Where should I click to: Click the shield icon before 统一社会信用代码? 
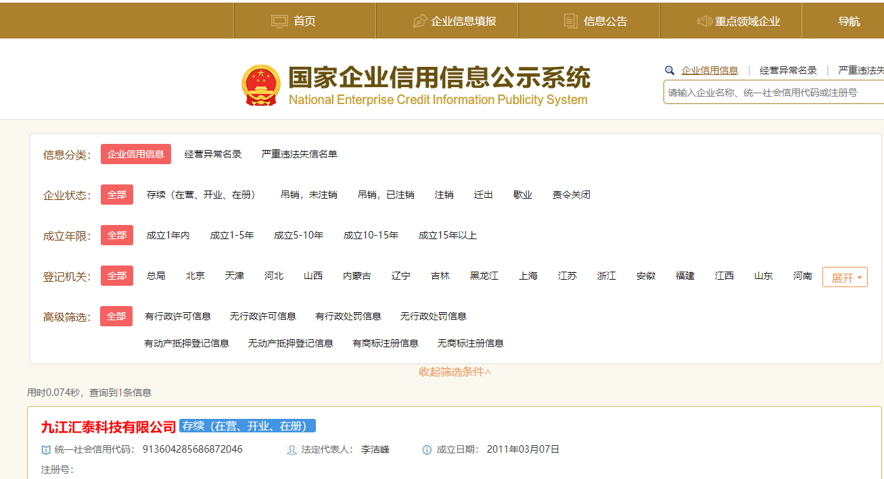pos(46,450)
